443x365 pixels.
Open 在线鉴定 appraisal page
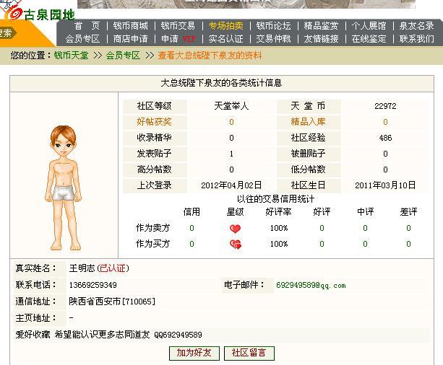pos(369,39)
